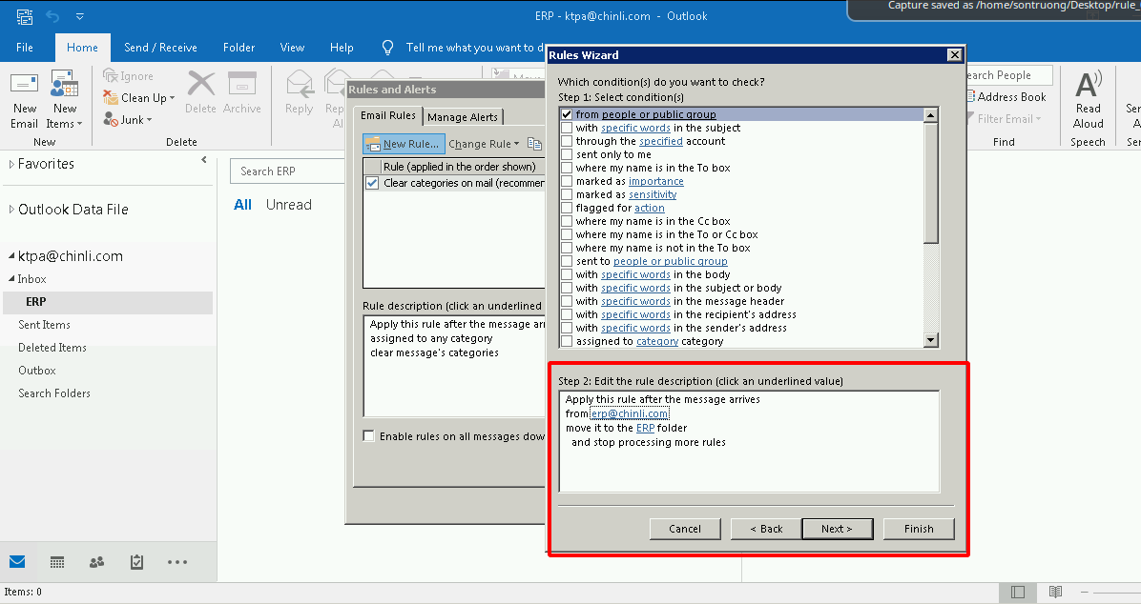Click Finish in the Rules Wizard
This screenshot has height=604, width=1141.
pyautogui.click(x=919, y=529)
